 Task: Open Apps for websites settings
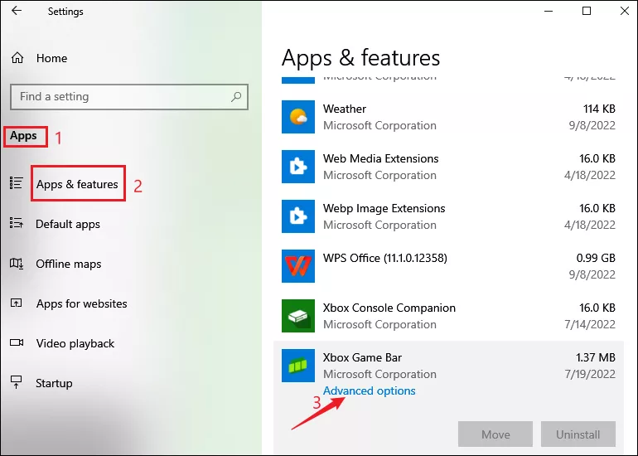[81, 303]
